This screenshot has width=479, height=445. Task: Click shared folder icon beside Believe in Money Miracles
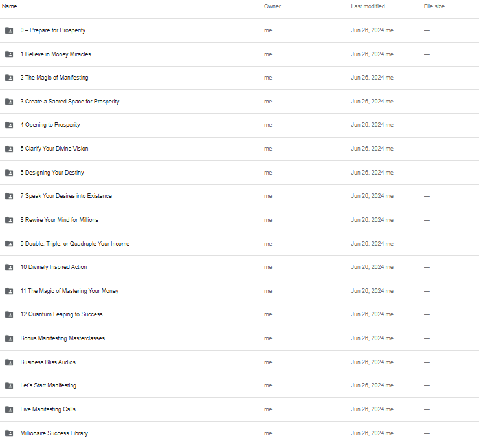tap(9, 54)
